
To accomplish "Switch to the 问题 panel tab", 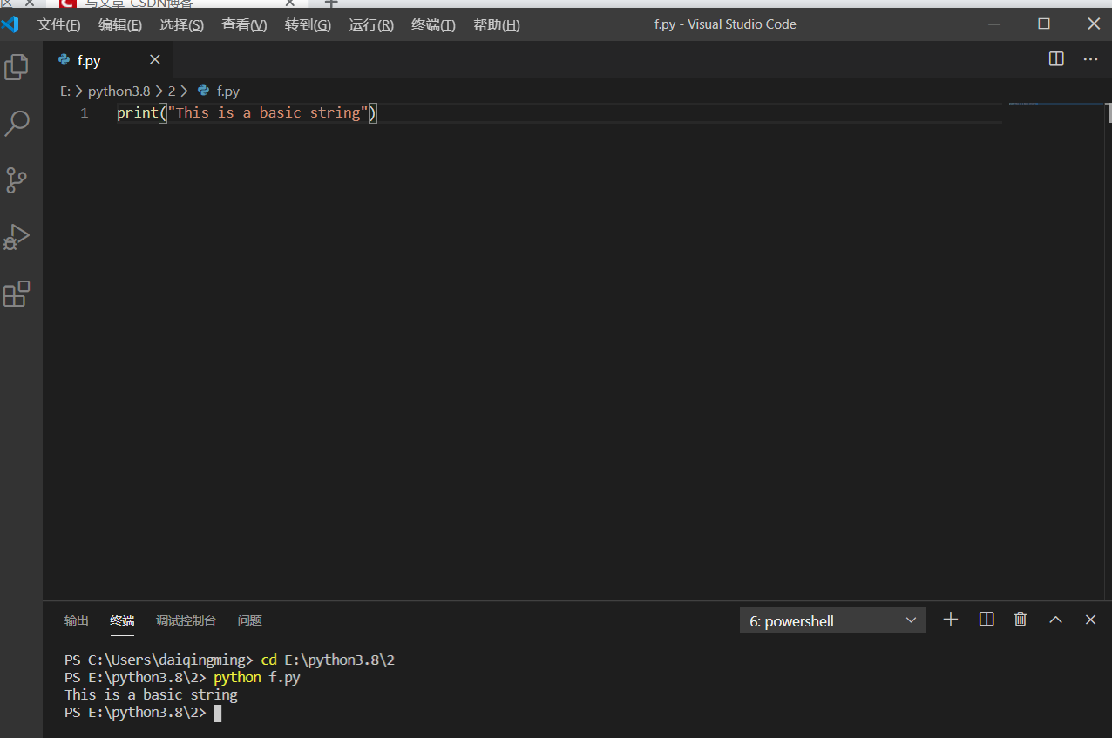I will pyautogui.click(x=250, y=620).
